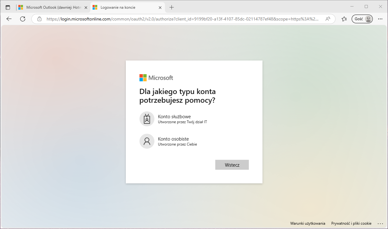This screenshot has width=388, height=229.
Task: Select Konto służbowe option text
Action: 174,117
